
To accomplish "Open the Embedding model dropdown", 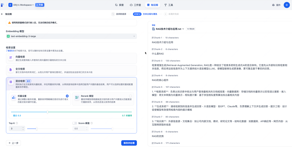I will [x=71, y=36].
